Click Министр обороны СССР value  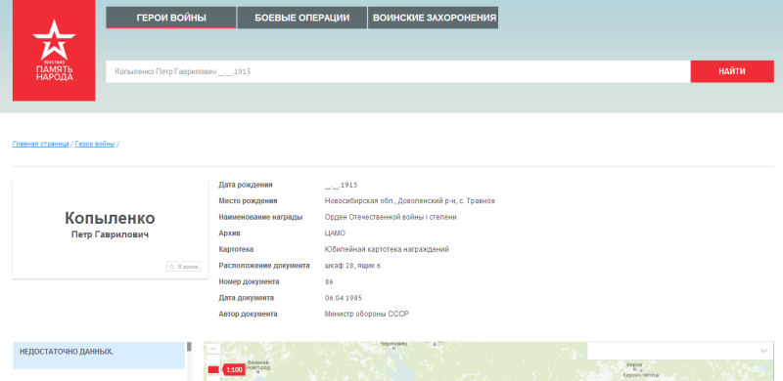tap(366, 315)
